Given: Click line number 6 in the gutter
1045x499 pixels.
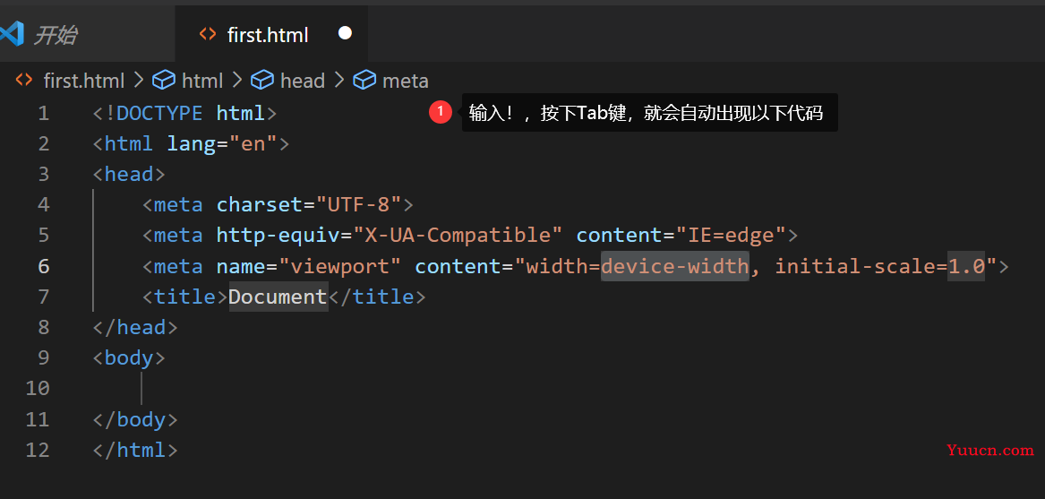Looking at the screenshot, I should tap(43, 266).
